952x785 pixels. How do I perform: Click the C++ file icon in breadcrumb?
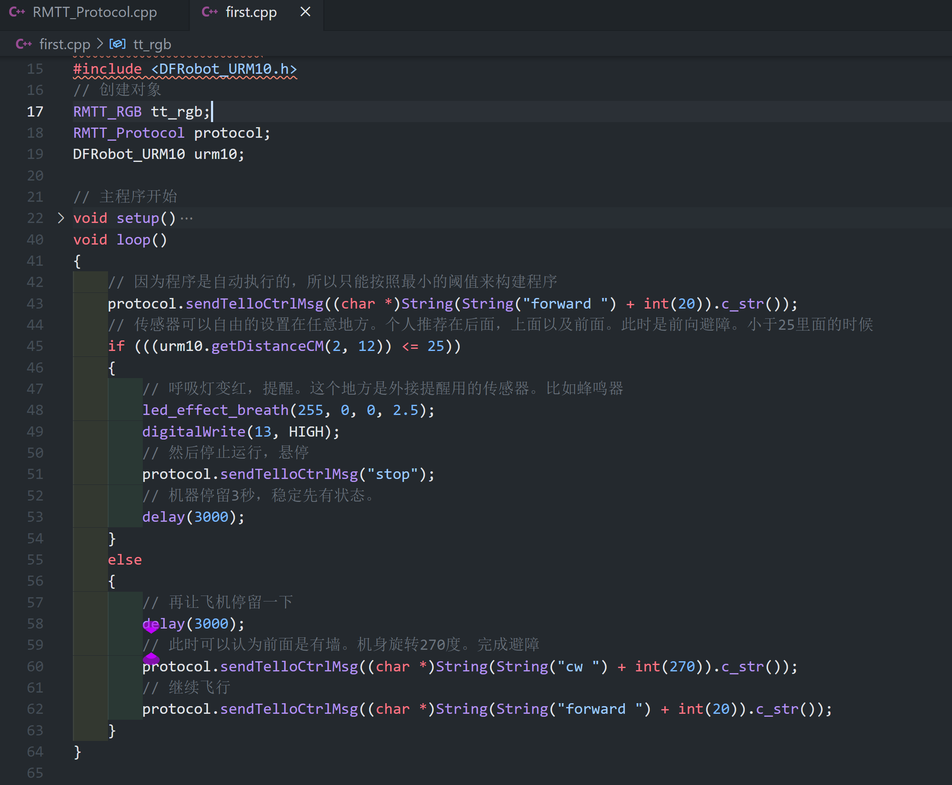(x=24, y=44)
